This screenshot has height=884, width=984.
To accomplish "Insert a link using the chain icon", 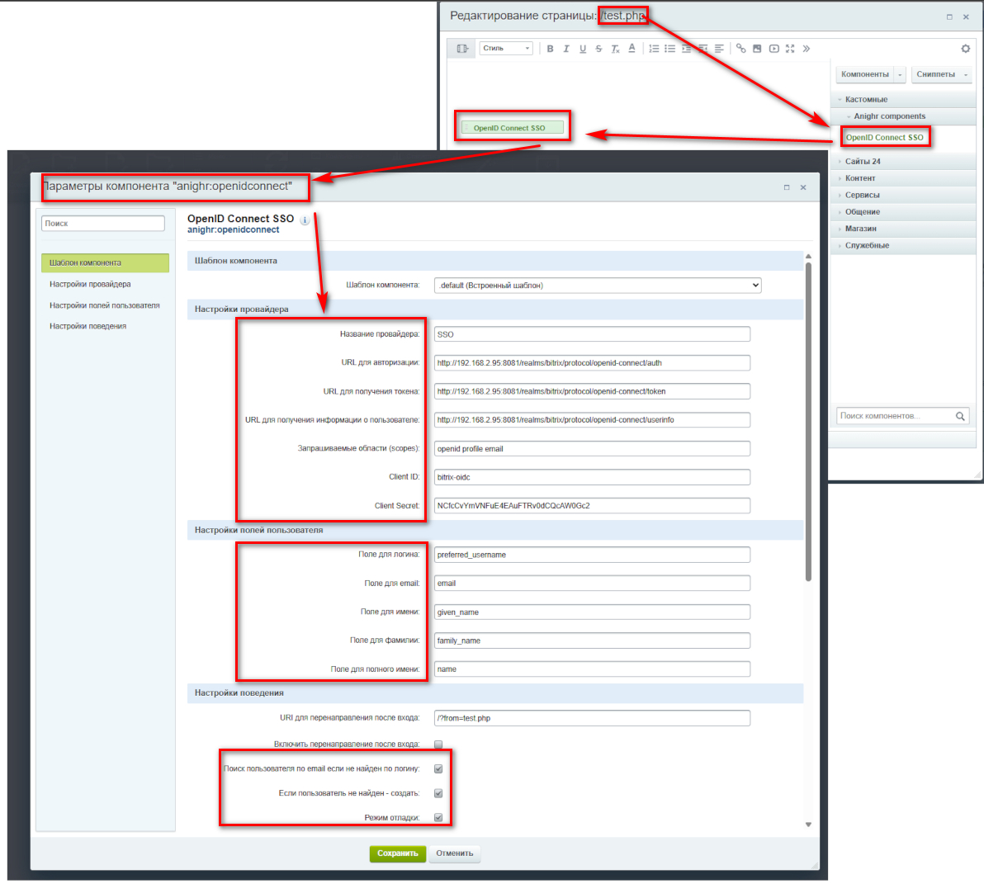I will click(741, 48).
